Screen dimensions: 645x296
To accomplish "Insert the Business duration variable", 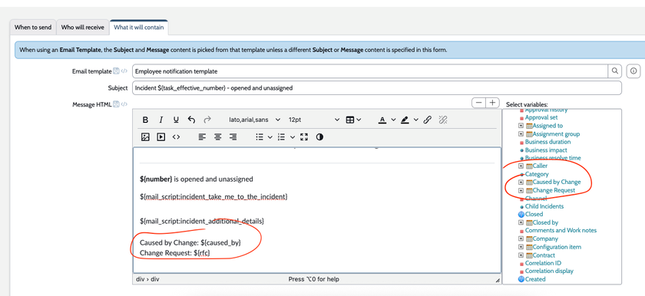I will (548, 142).
